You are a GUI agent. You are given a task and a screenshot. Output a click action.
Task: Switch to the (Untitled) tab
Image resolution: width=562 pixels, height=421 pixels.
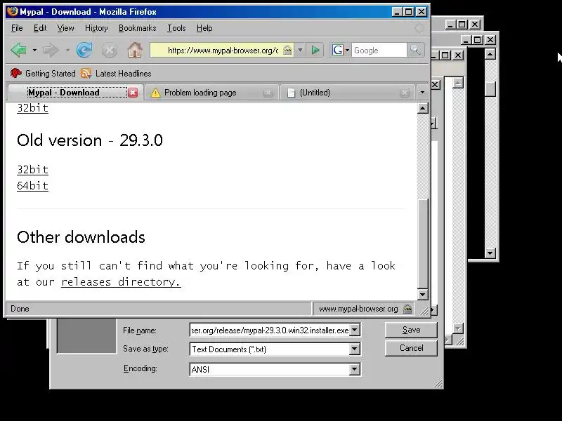[x=348, y=93]
